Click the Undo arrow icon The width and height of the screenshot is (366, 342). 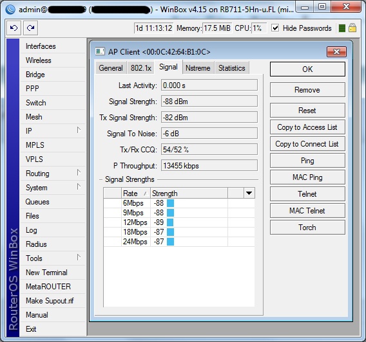[x=14, y=28]
